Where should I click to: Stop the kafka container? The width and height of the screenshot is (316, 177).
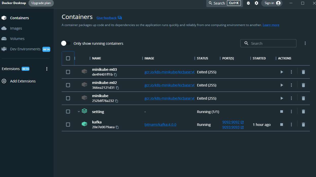coord(281,125)
